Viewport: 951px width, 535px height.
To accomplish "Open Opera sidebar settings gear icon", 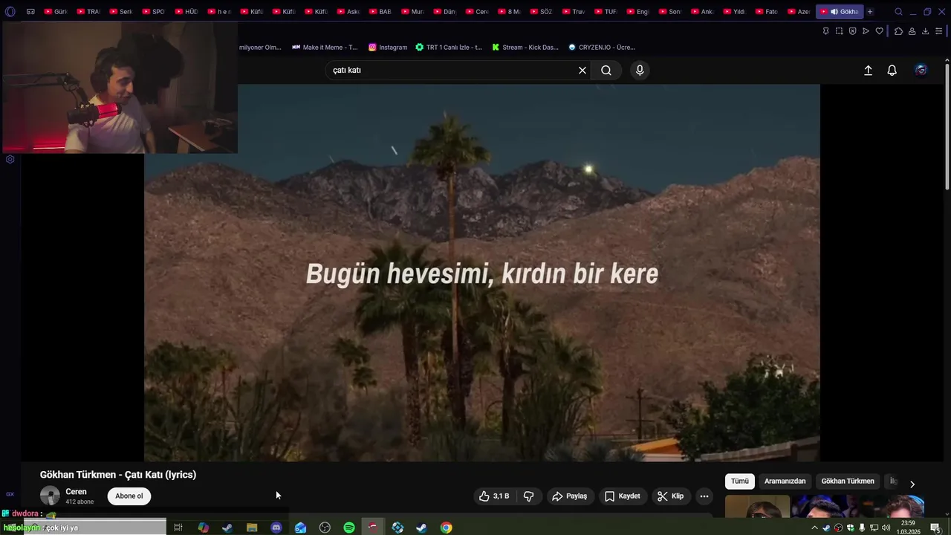I will [x=10, y=159].
